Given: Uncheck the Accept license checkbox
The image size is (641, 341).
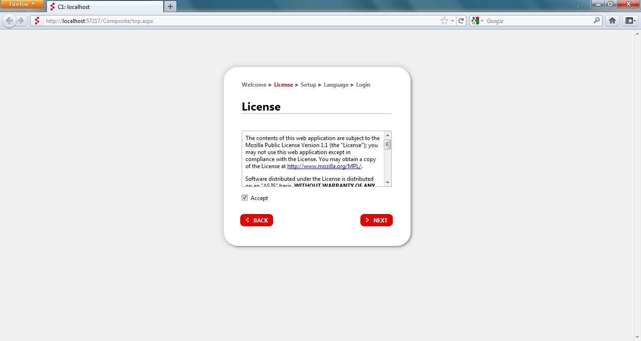Looking at the screenshot, I should coord(244,198).
